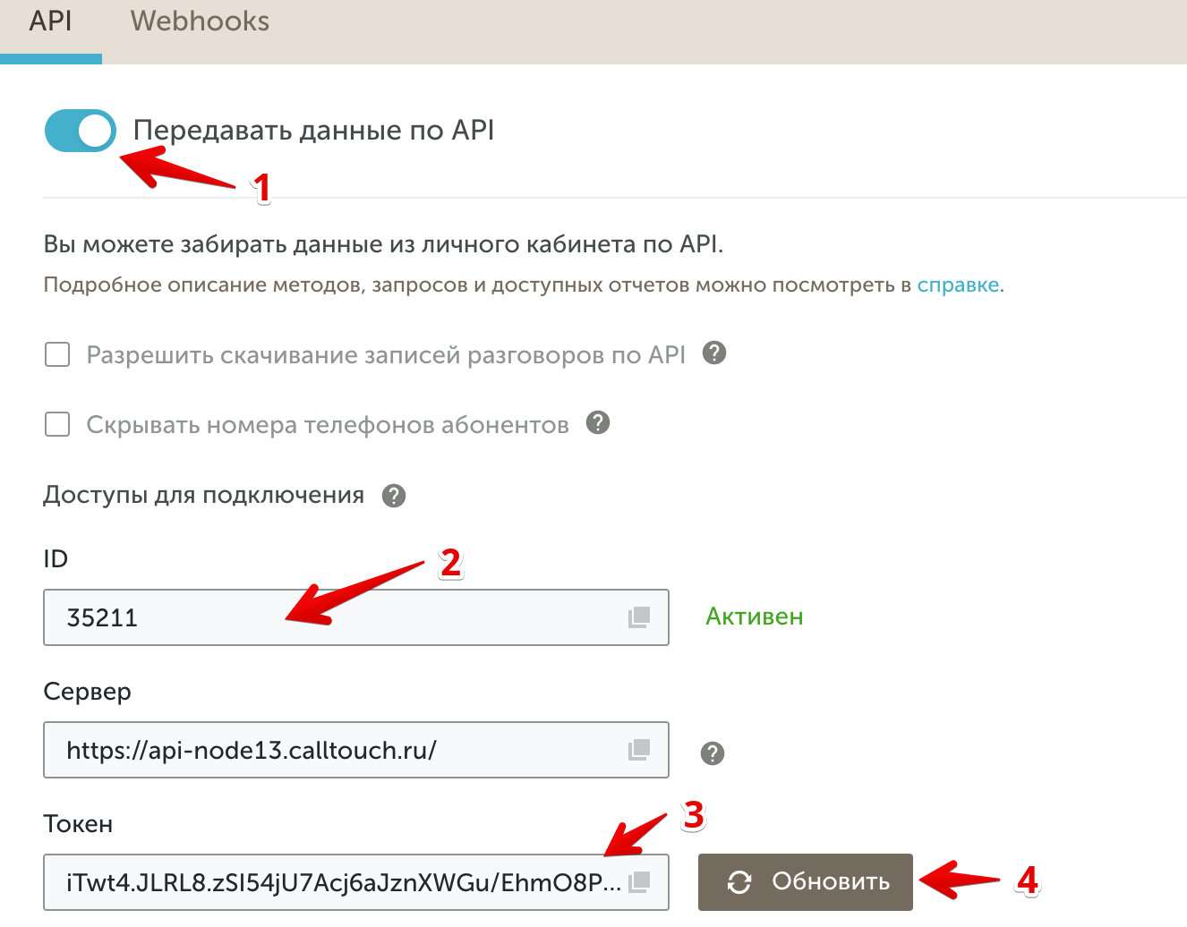Click the «ID» field label
1187x927 pixels.
pyautogui.click(x=56, y=559)
